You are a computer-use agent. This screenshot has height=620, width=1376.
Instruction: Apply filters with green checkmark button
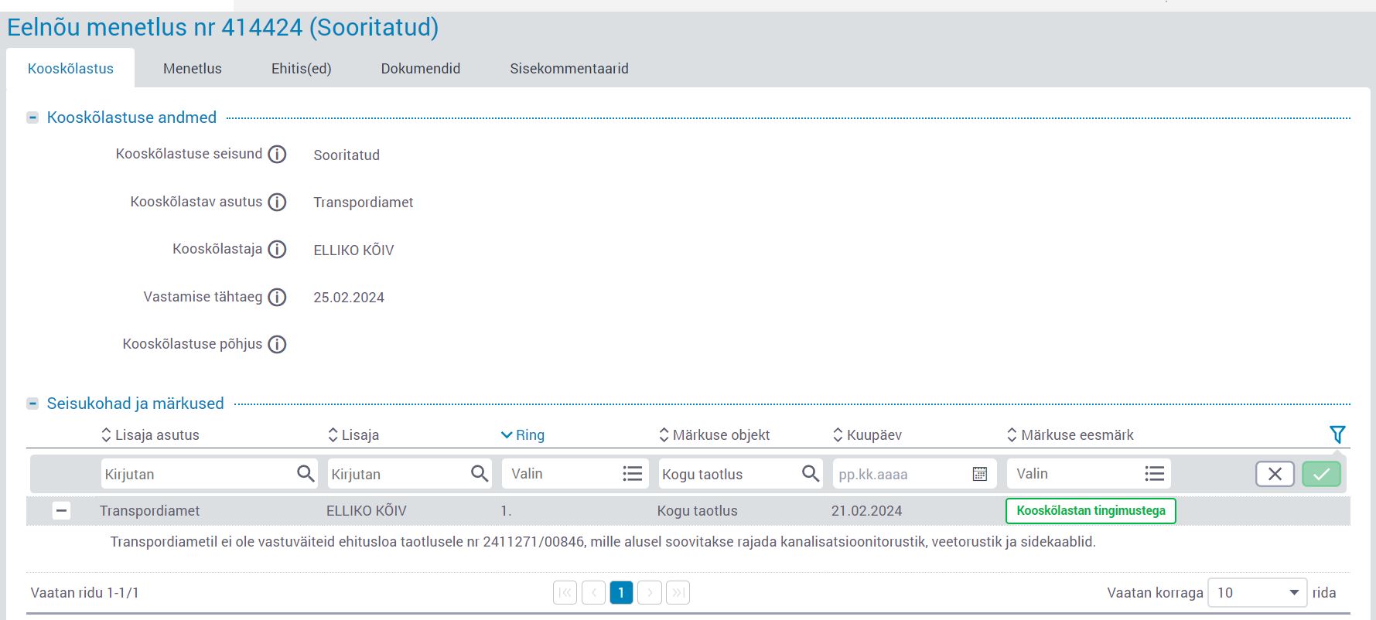coord(1321,474)
